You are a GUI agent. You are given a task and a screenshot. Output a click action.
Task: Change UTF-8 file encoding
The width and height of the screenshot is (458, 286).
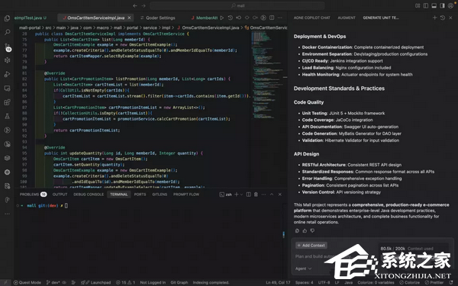pos(324,282)
